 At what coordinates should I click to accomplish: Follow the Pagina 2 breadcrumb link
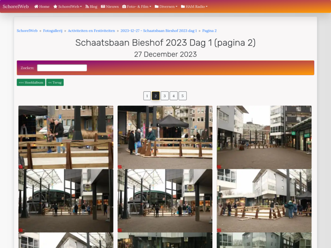pyautogui.click(x=209, y=31)
